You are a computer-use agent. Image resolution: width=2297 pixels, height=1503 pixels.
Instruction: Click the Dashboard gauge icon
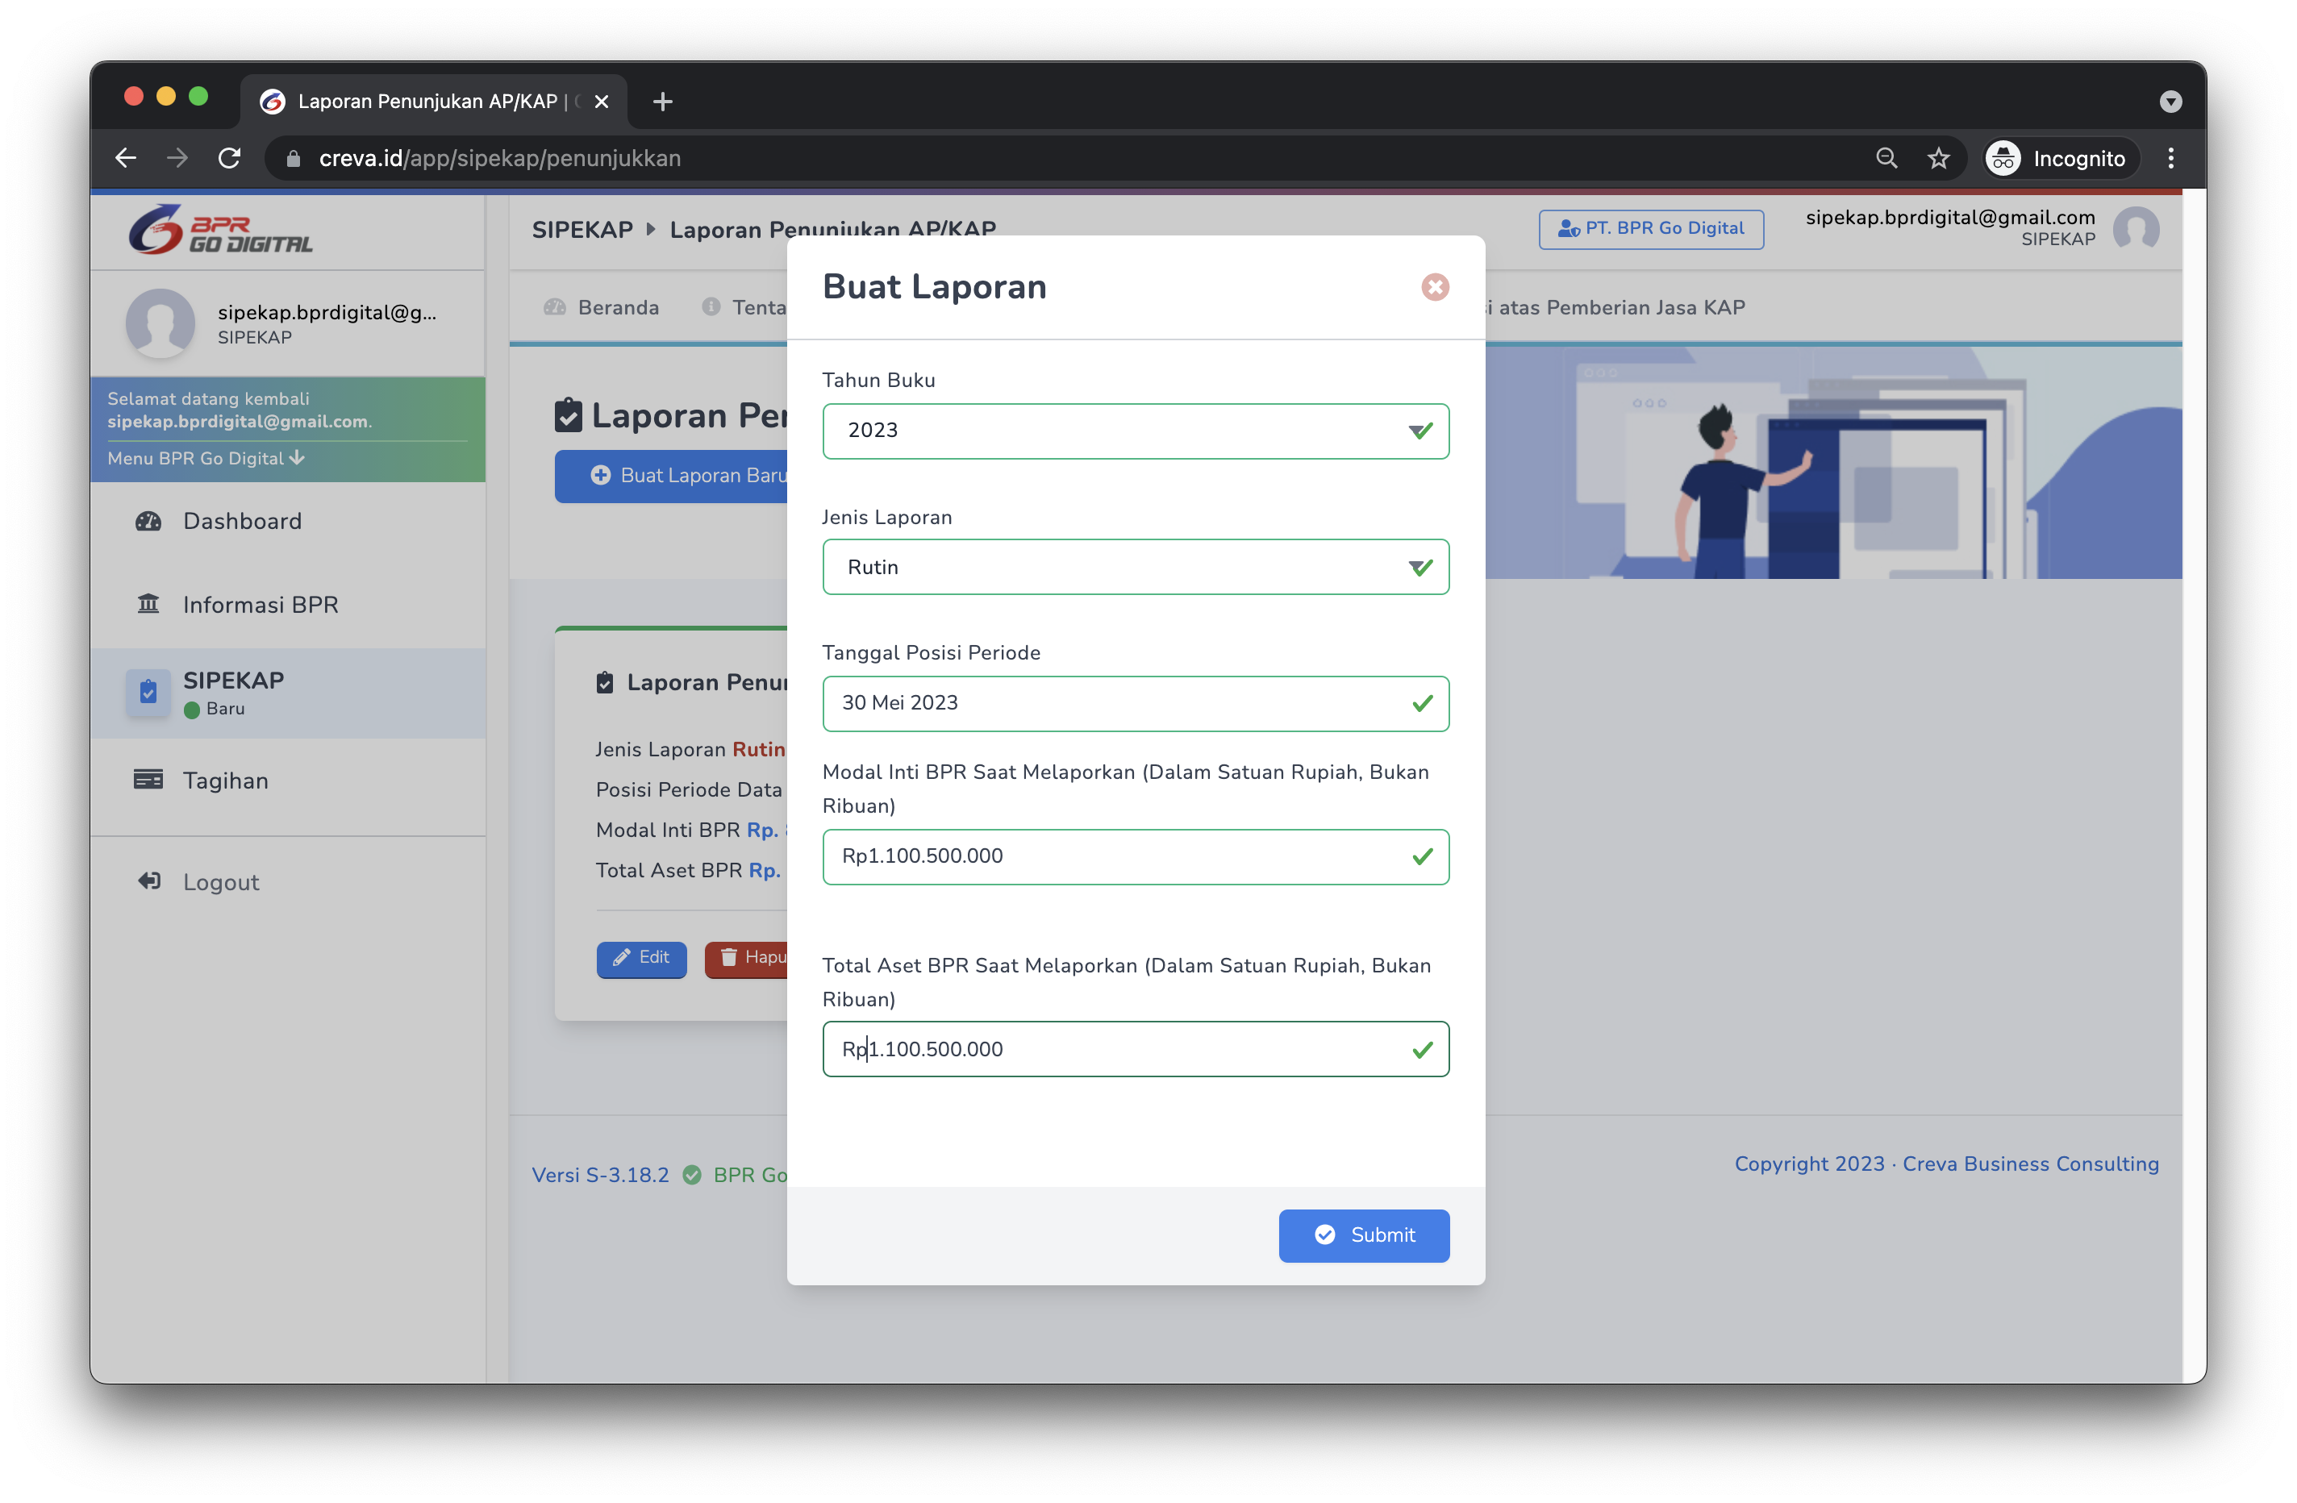(148, 521)
